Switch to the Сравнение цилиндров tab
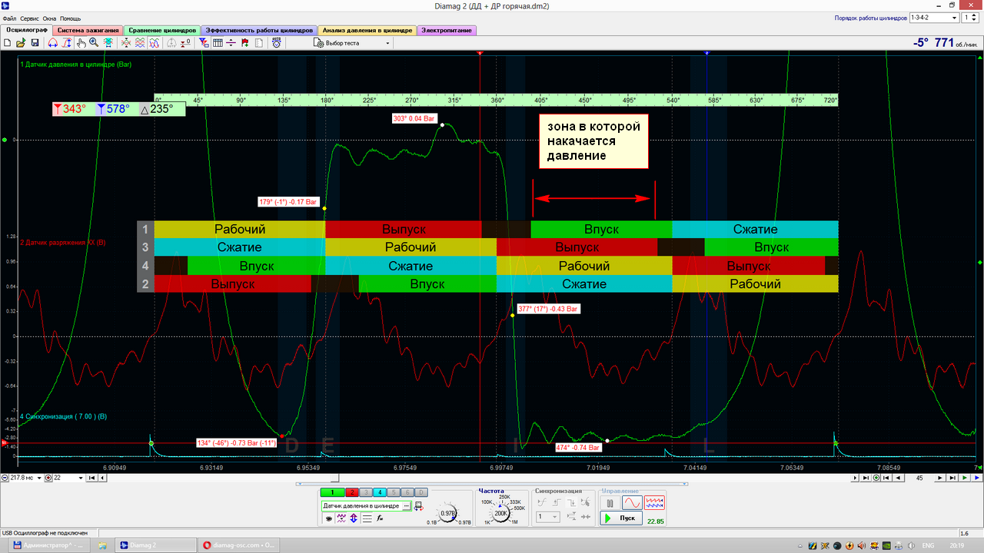Image resolution: width=984 pixels, height=553 pixels. [162, 31]
